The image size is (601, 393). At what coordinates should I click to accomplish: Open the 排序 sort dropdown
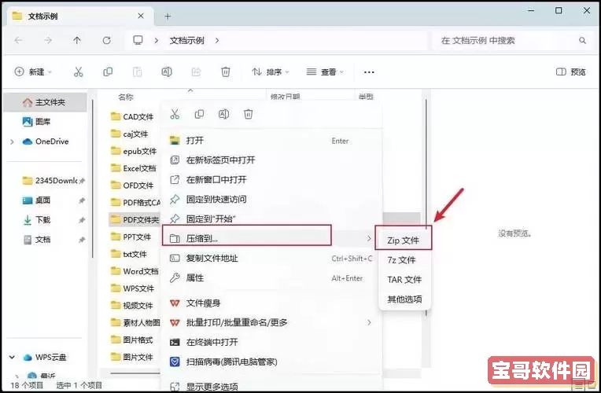point(271,72)
